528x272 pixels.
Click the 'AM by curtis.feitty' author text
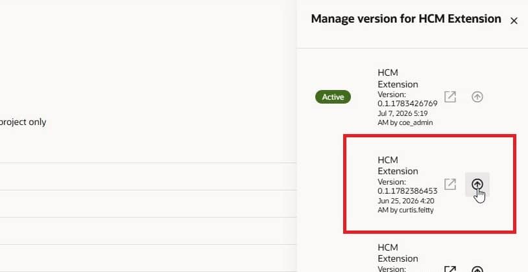point(405,210)
